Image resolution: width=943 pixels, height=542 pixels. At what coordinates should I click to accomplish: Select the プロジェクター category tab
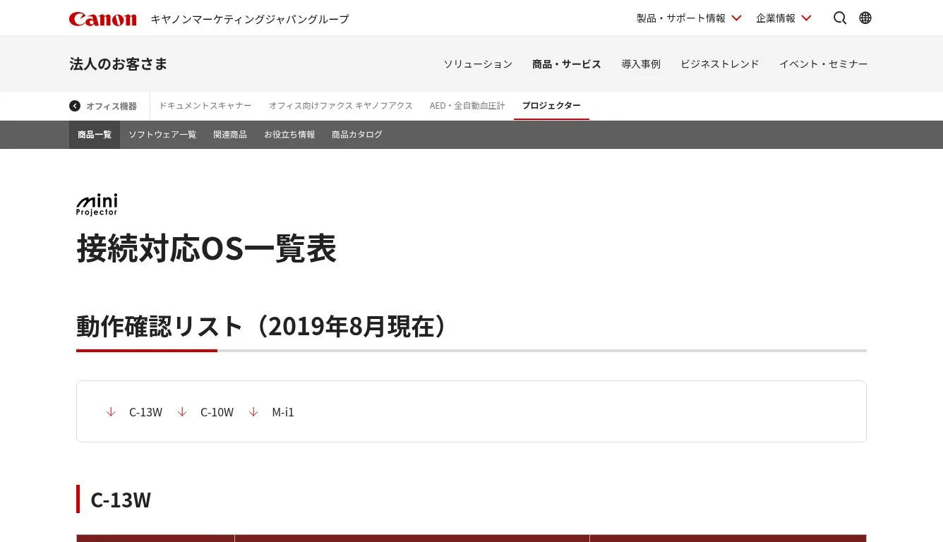[551, 106]
